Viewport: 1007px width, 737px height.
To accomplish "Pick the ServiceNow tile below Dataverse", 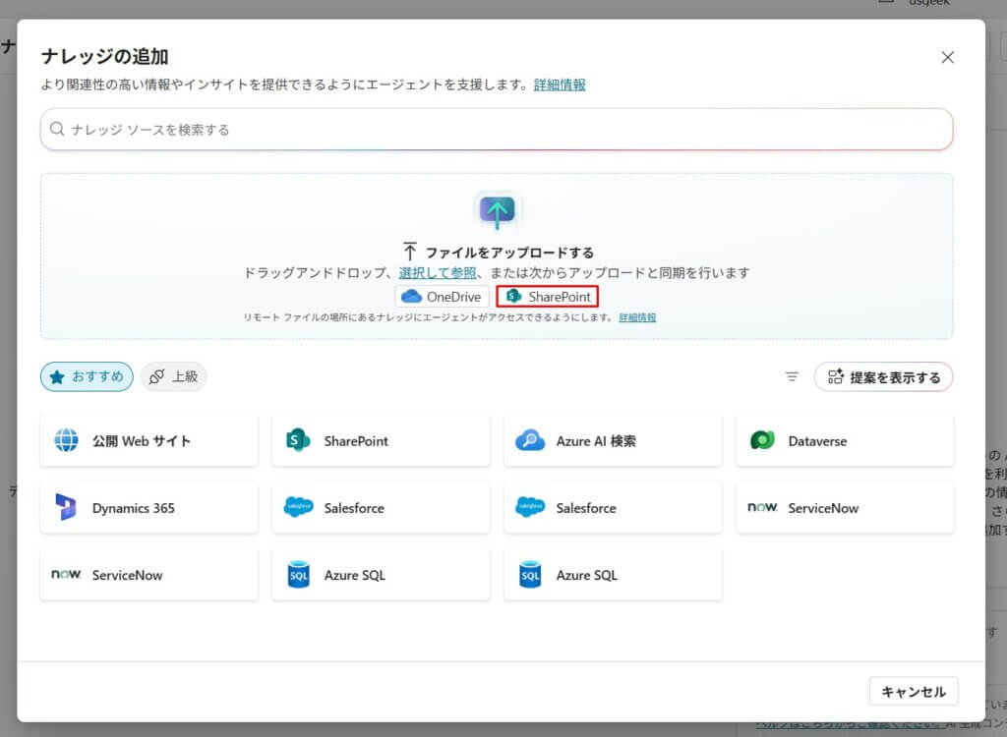I will pyautogui.click(x=844, y=508).
